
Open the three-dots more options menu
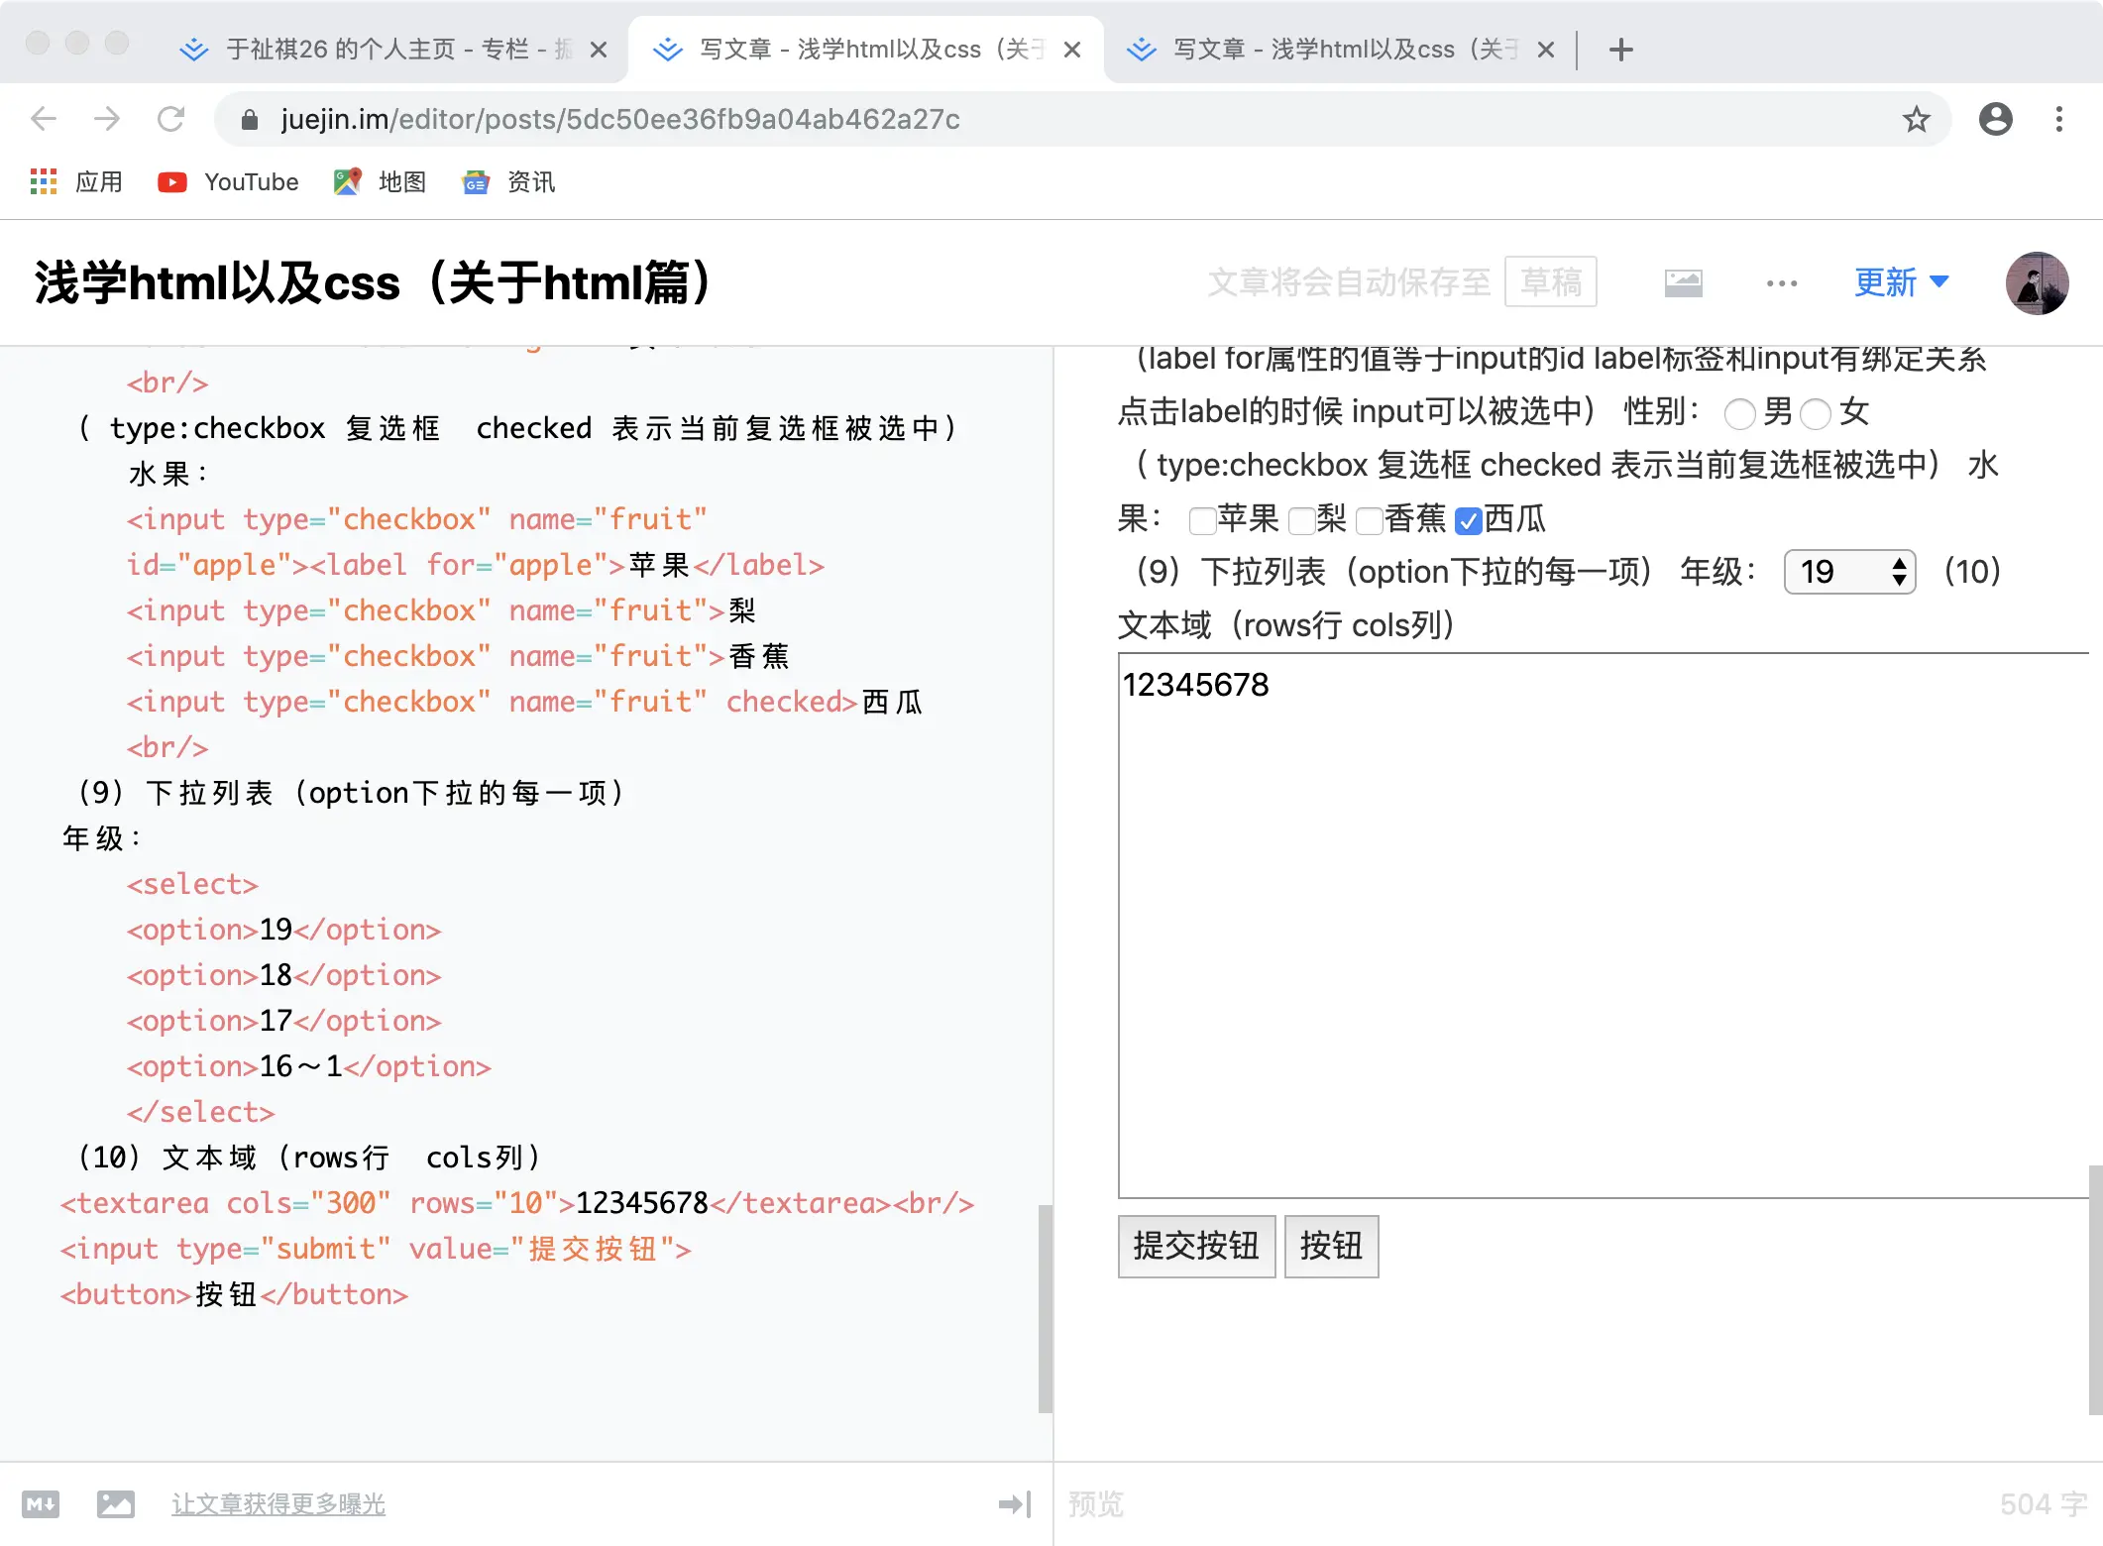[x=1781, y=283]
